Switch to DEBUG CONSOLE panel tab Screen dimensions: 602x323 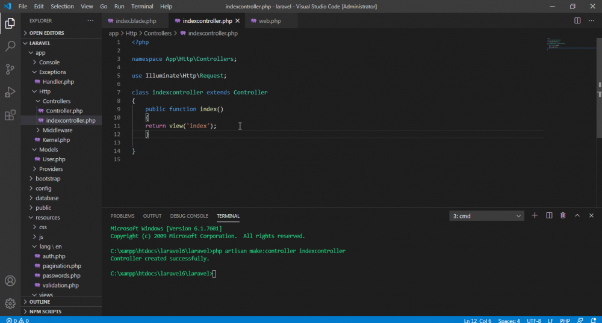189,216
